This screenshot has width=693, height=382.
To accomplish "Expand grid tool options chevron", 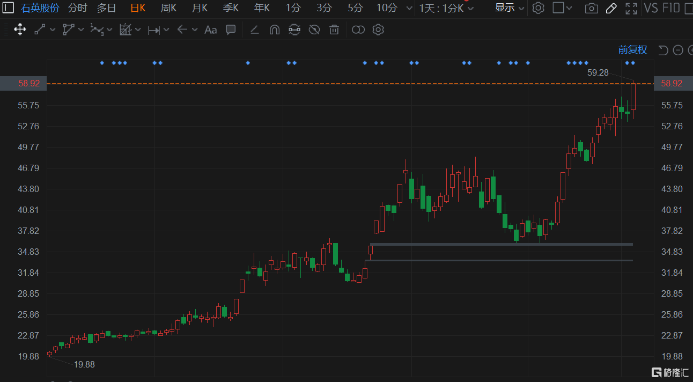I will click(138, 30).
